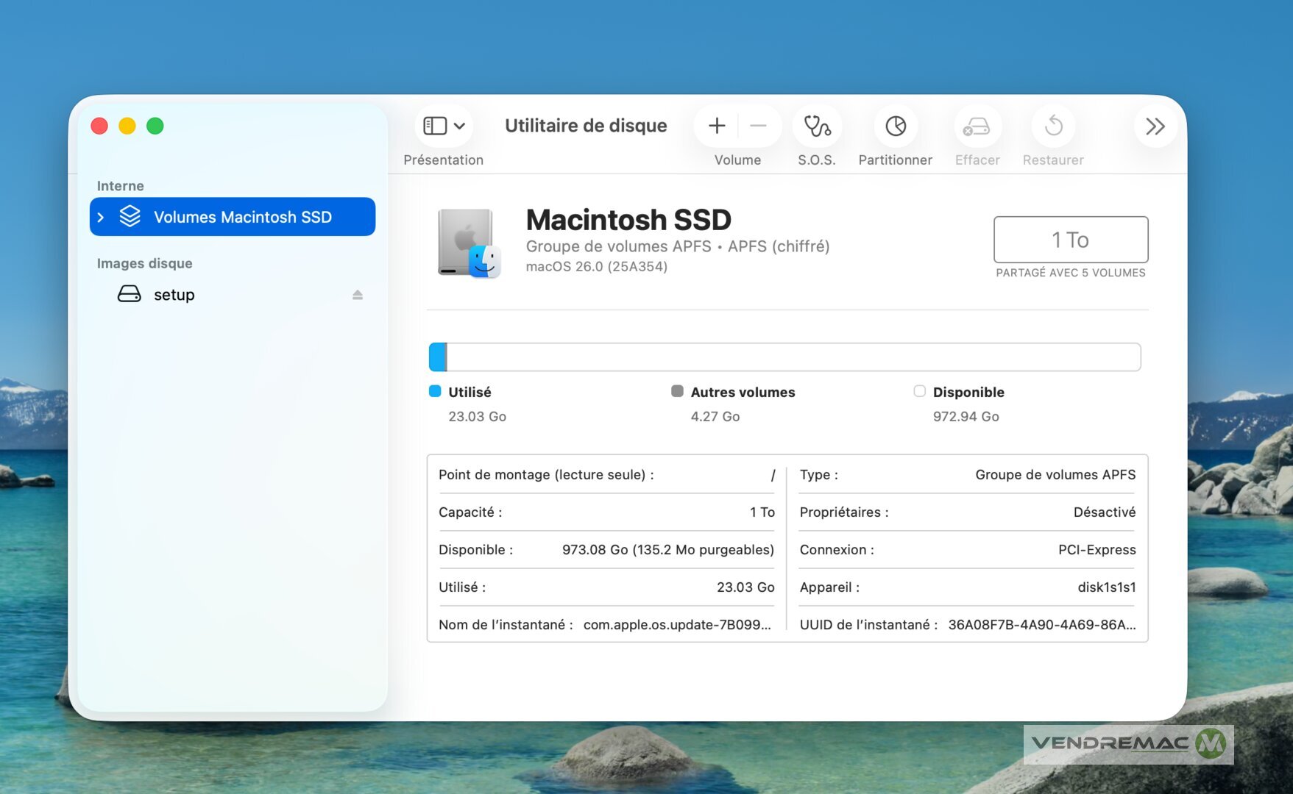Image resolution: width=1293 pixels, height=794 pixels.
Task: Click the Effacer erase disk icon
Action: pyautogui.click(x=977, y=126)
